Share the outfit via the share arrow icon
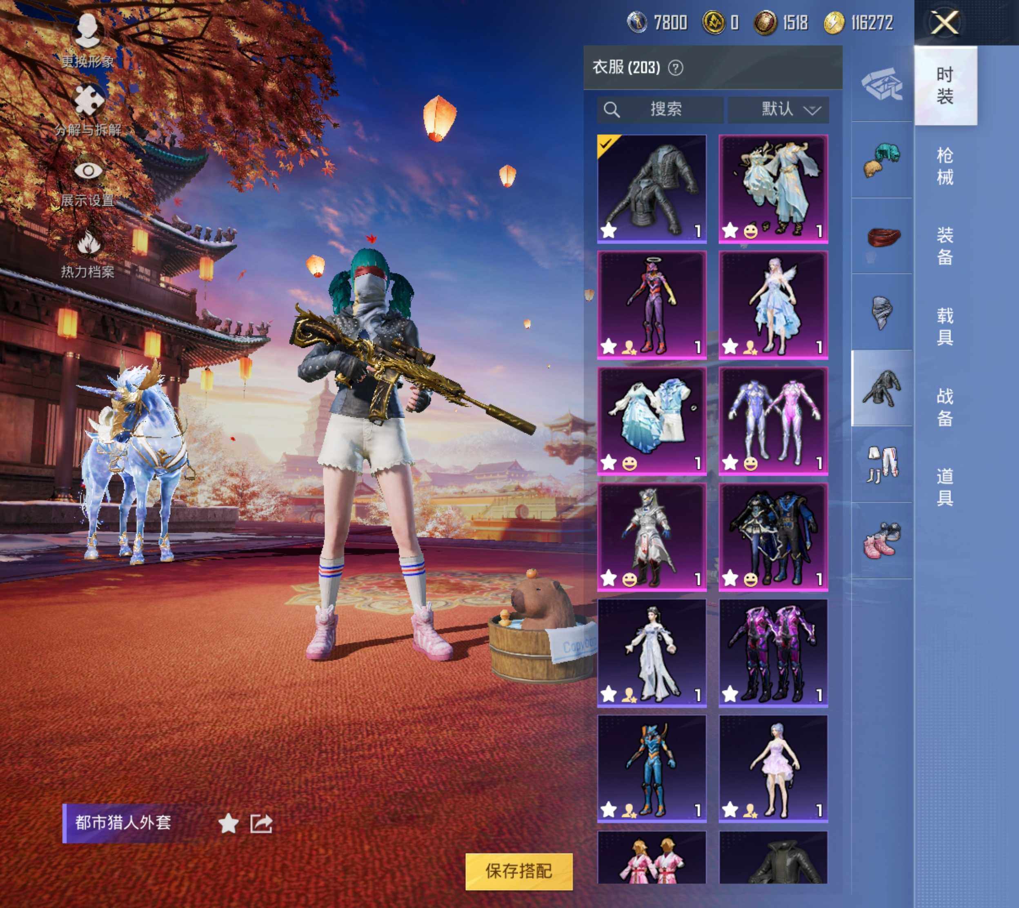 [x=261, y=823]
